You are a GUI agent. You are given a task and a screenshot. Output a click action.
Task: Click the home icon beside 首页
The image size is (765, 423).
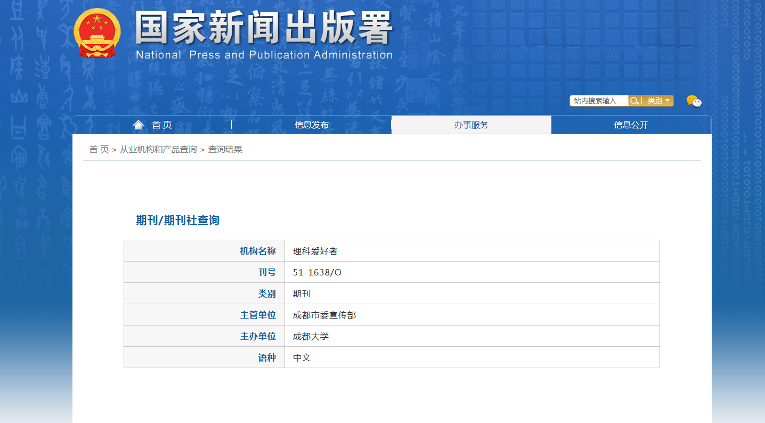(139, 124)
